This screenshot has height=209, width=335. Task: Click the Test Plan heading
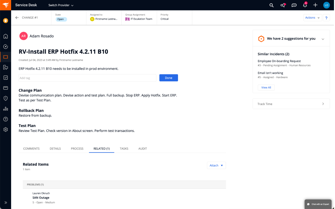click(27, 126)
